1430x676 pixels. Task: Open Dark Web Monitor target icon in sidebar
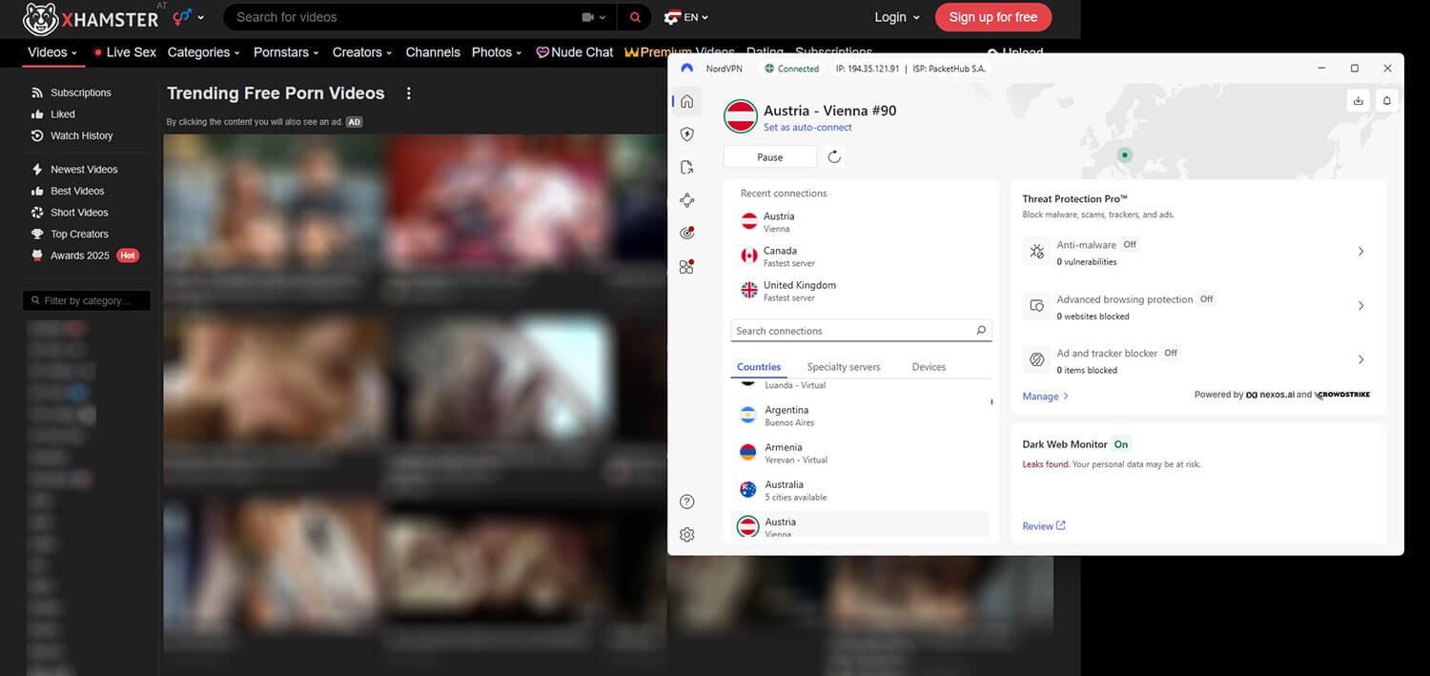[x=687, y=233]
